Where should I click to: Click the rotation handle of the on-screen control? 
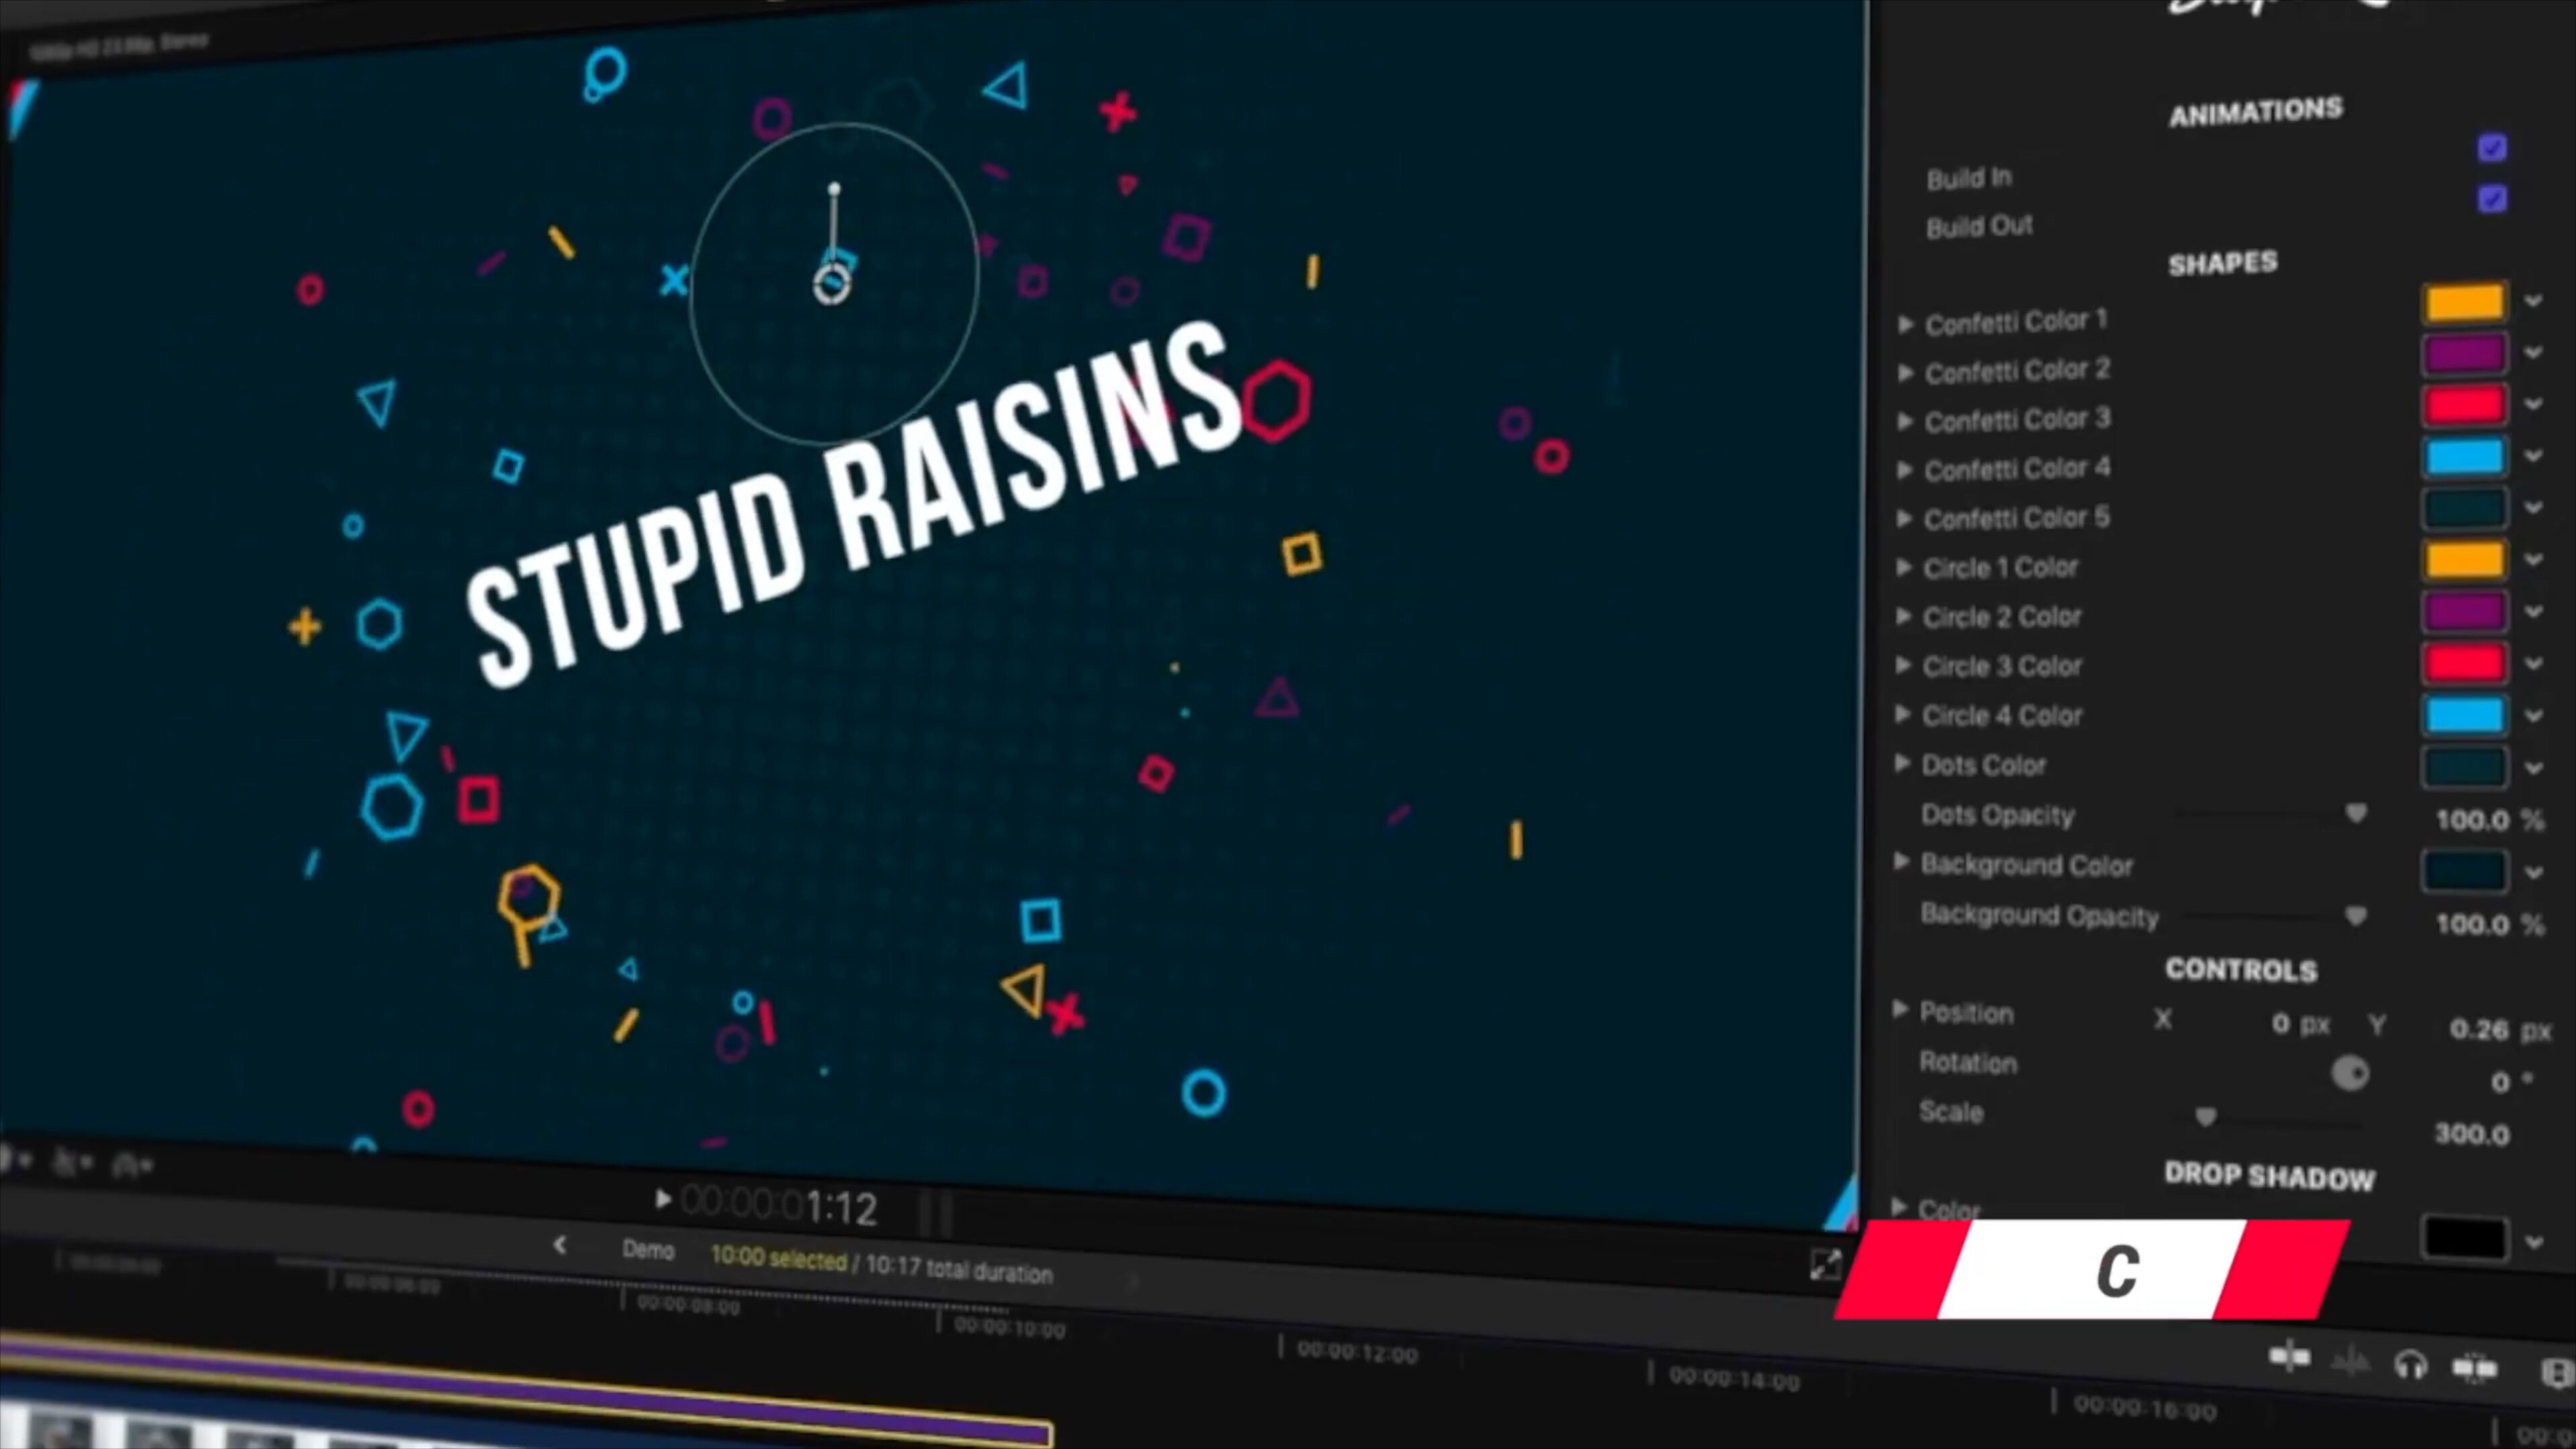click(834, 189)
